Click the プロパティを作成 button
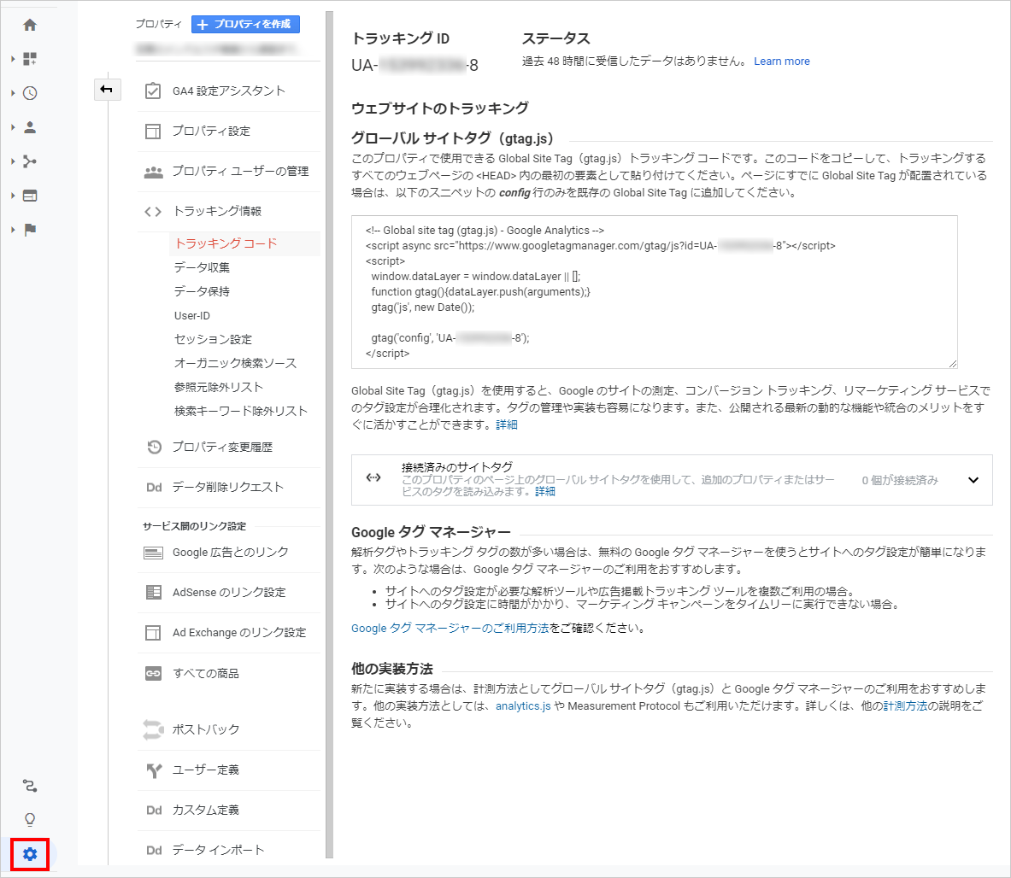Viewport: 1011px width, 878px height. 245,25
